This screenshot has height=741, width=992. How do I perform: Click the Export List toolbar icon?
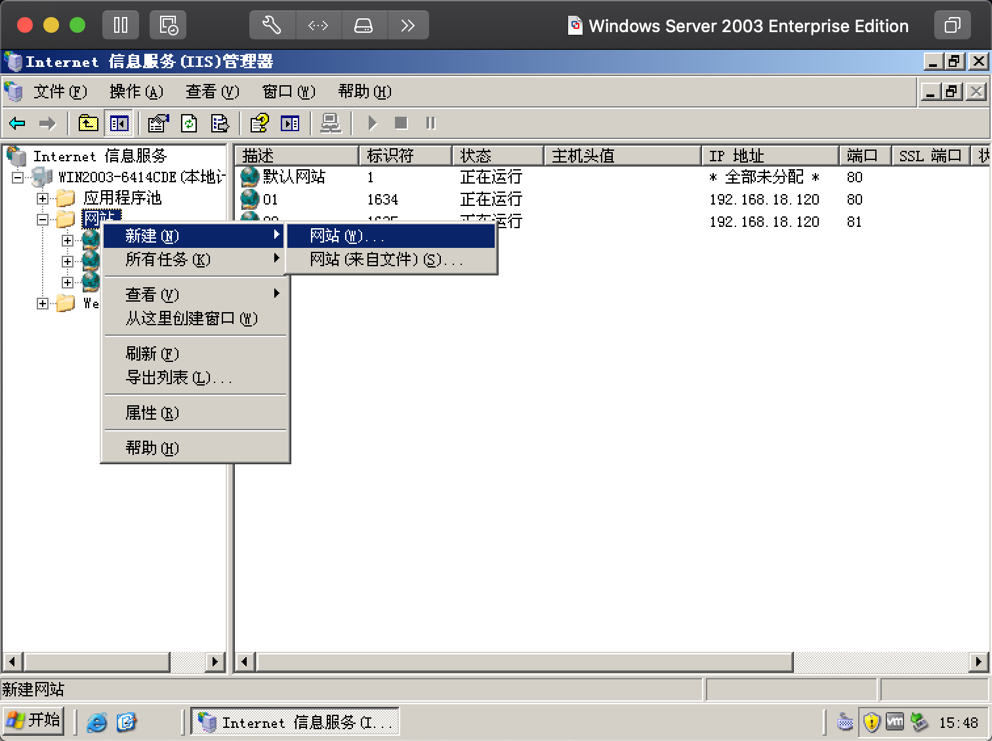(x=220, y=123)
